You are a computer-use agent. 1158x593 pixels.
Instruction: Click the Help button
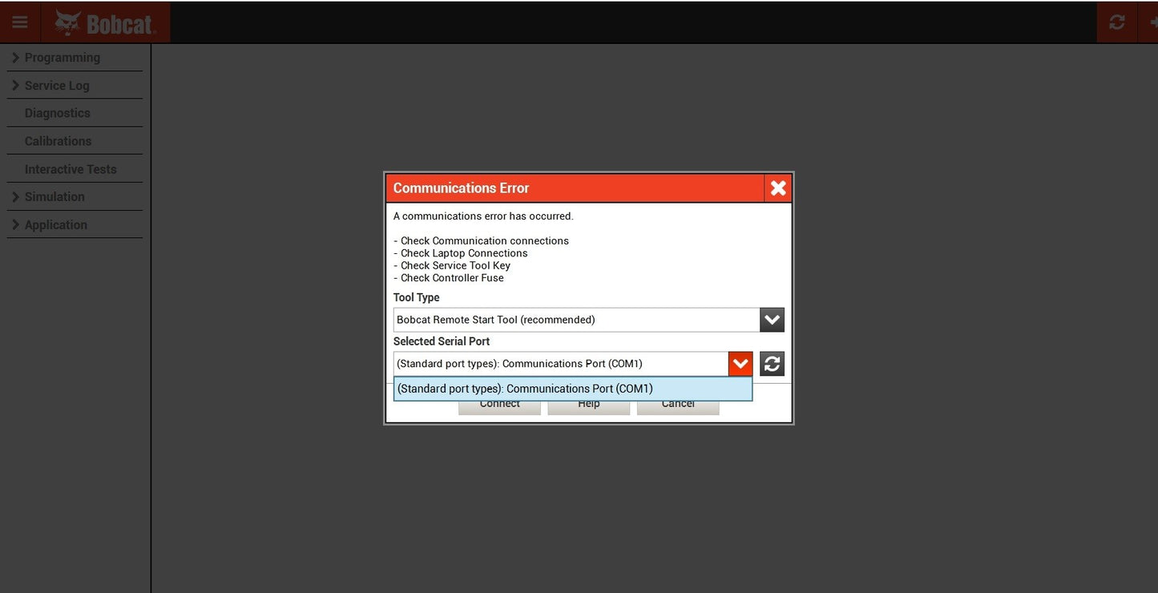click(x=589, y=405)
